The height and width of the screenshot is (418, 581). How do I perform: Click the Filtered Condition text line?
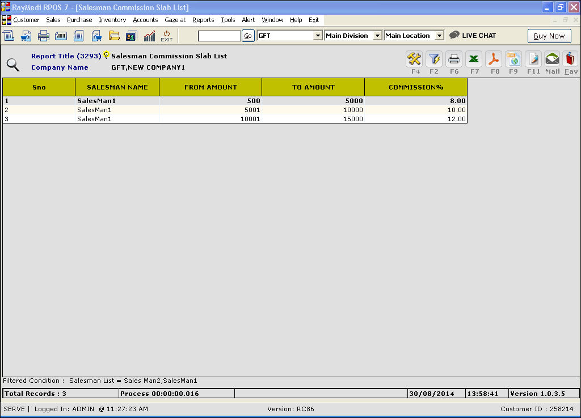(100, 381)
